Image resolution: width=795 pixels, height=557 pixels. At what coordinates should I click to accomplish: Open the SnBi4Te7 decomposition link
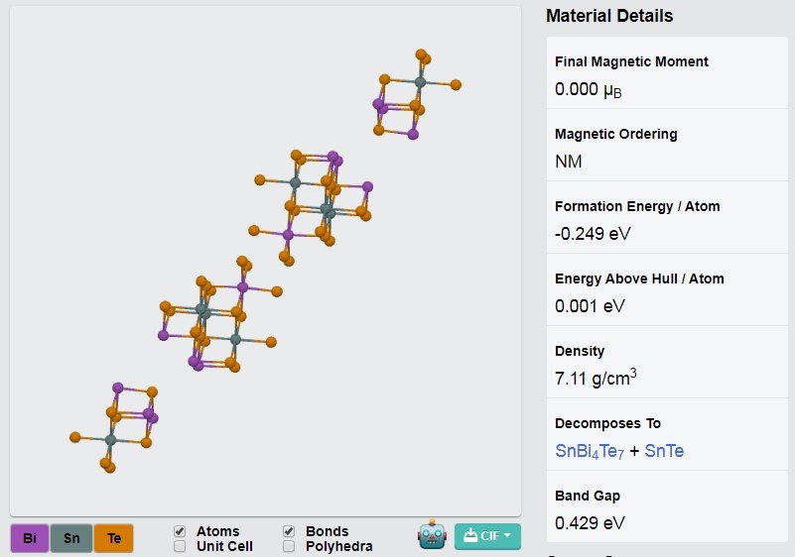pyautogui.click(x=590, y=451)
